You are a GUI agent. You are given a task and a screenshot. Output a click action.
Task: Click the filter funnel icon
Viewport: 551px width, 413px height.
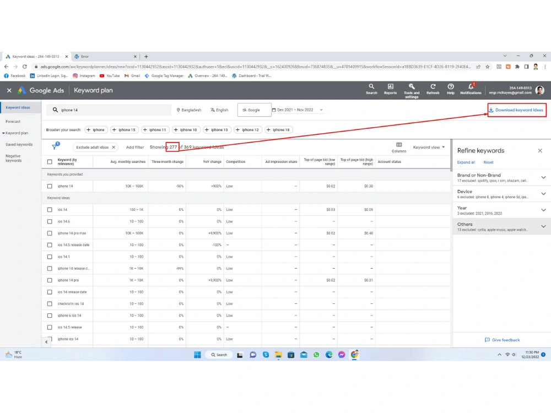(55, 147)
